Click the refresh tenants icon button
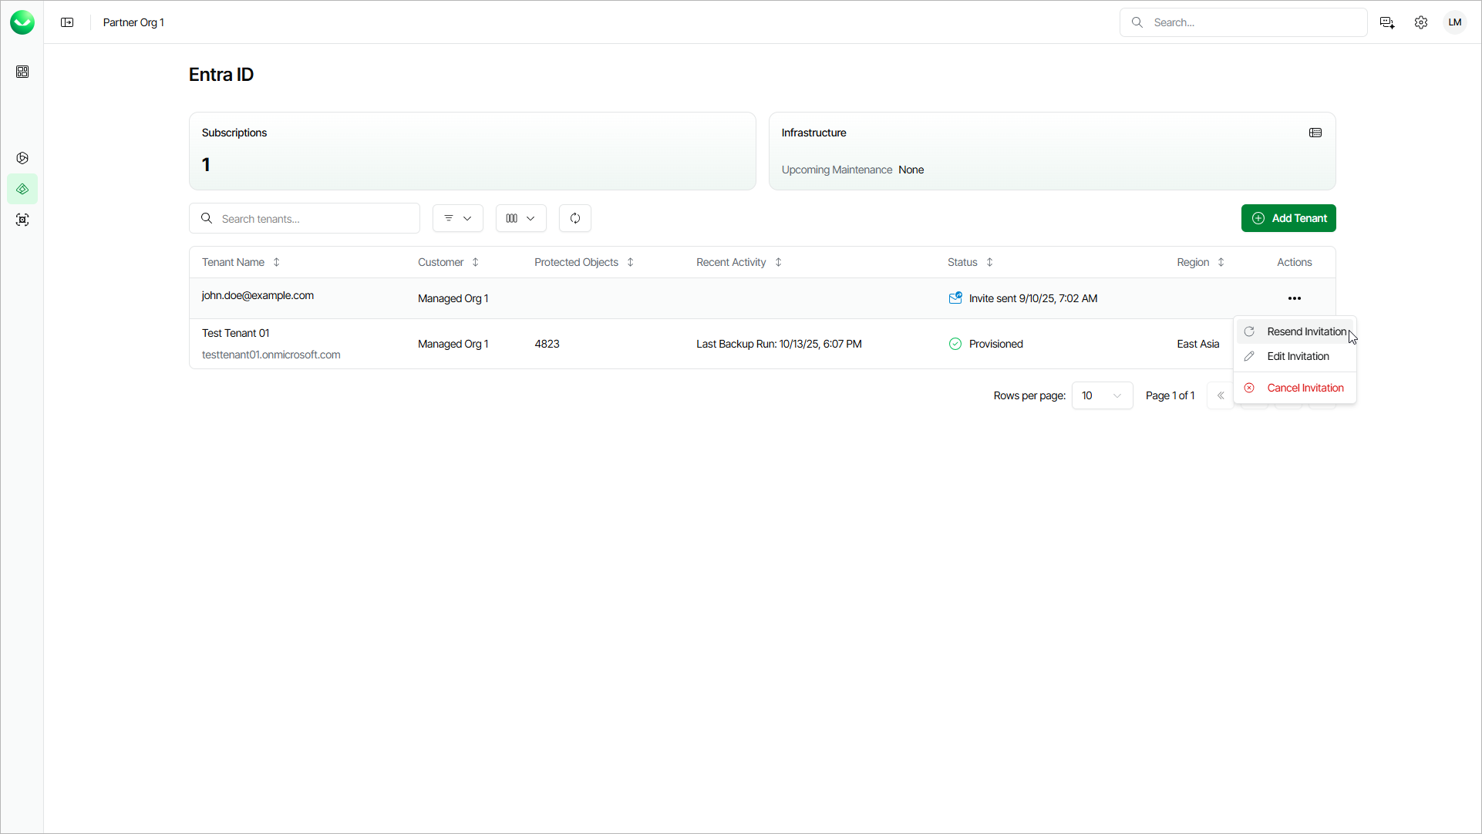Viewport: 1482px width, 834px height. point(575,218)
